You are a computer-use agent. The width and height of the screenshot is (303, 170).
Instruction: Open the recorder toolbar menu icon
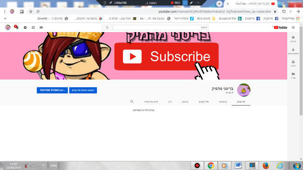click(x=105, y=3)
